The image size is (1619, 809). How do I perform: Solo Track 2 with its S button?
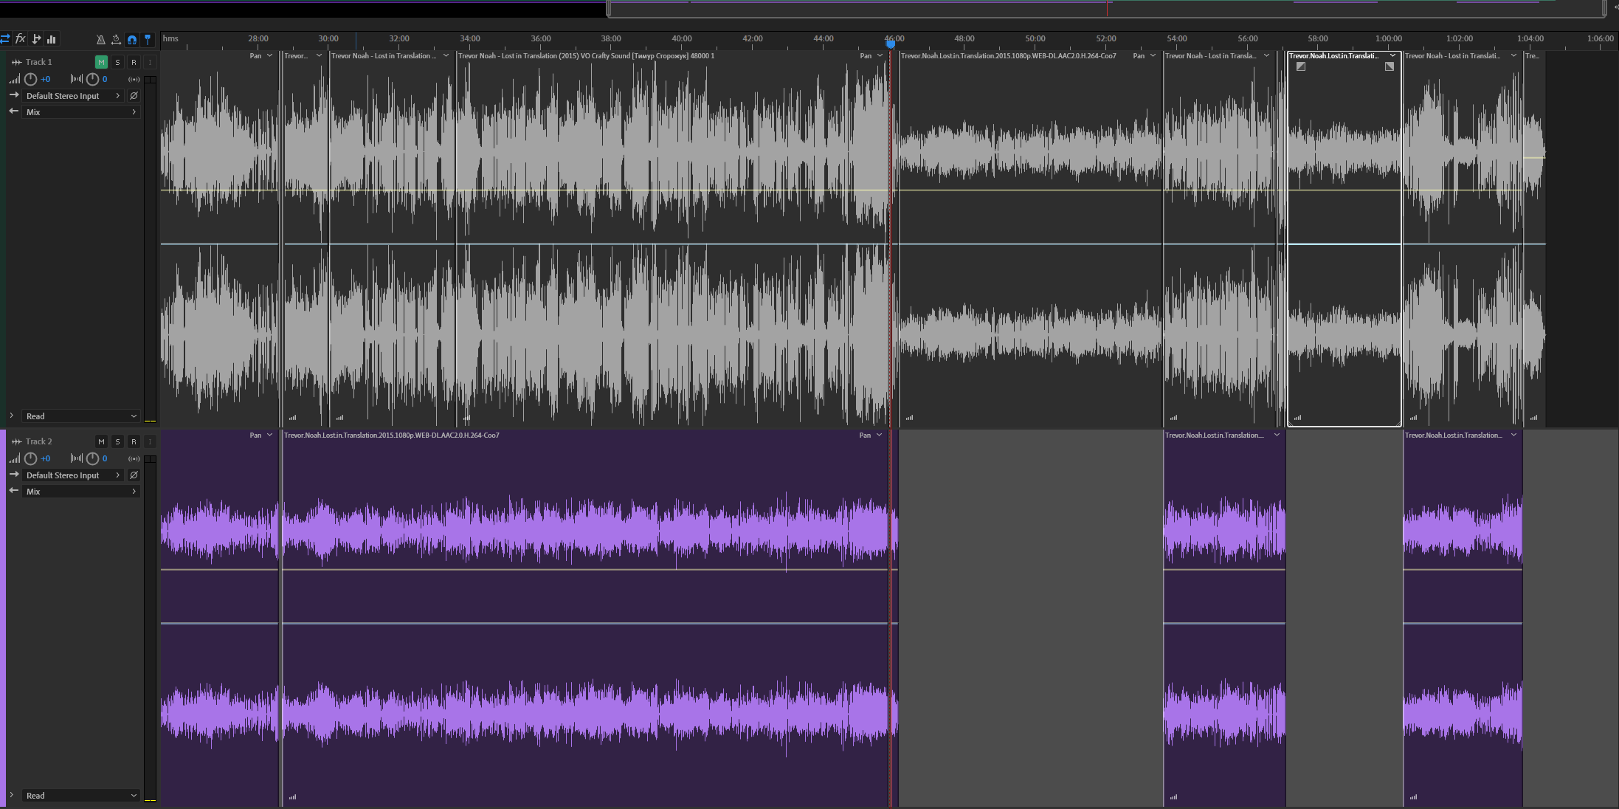pos(117,441)
